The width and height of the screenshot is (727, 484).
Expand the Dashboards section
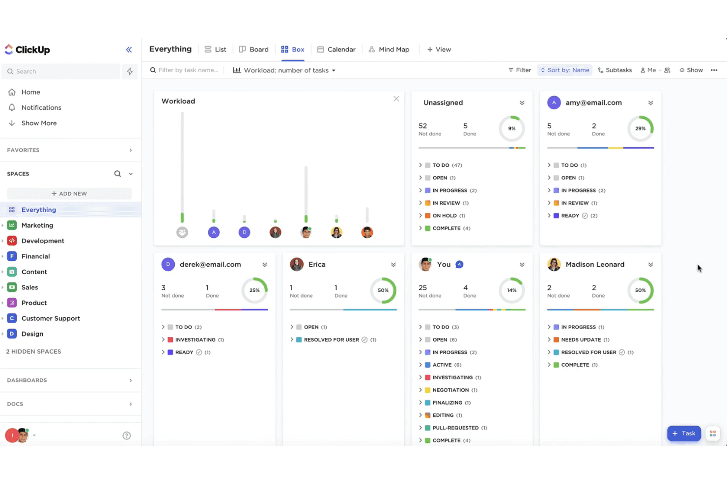(x=131, y=381)
